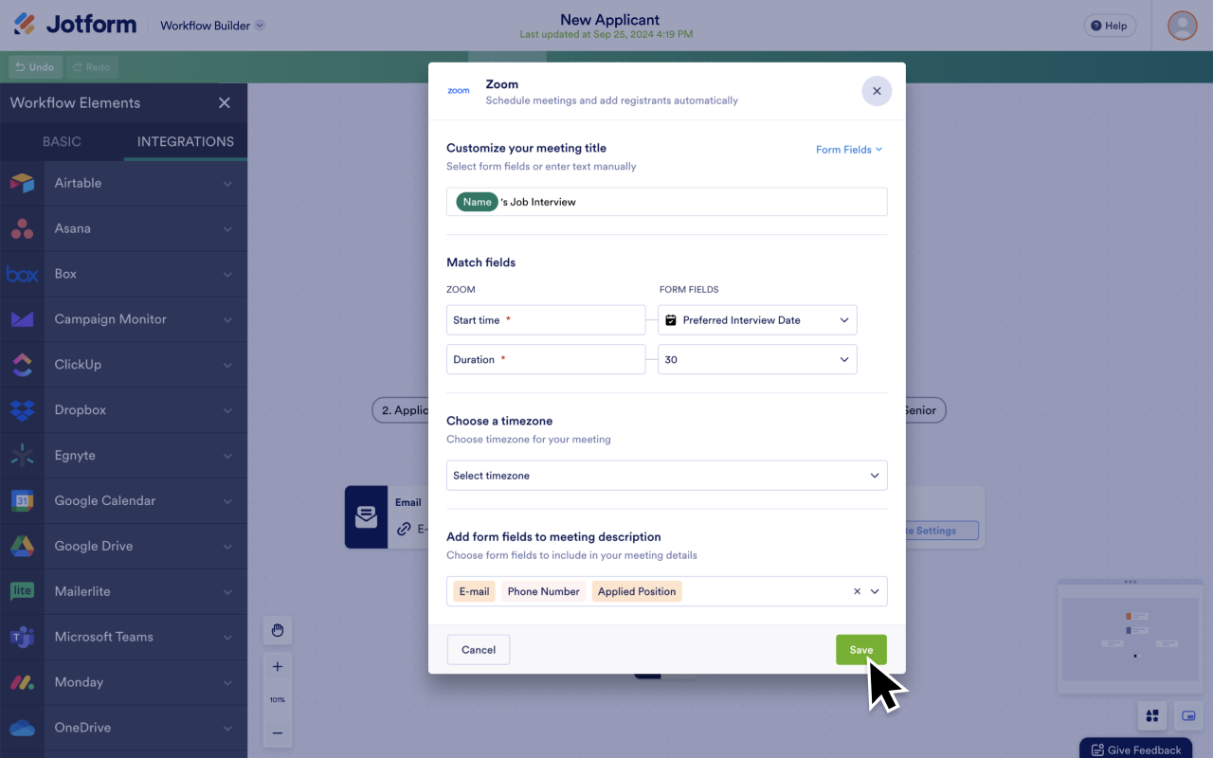Pick the Campaign Monitor icon
The width and height of the screenshot is (1213, 758).
coord(22,319)
